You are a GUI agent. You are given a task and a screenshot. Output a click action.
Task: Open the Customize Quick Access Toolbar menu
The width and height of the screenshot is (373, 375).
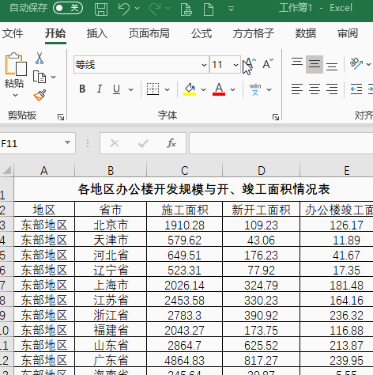coord(231,9)
